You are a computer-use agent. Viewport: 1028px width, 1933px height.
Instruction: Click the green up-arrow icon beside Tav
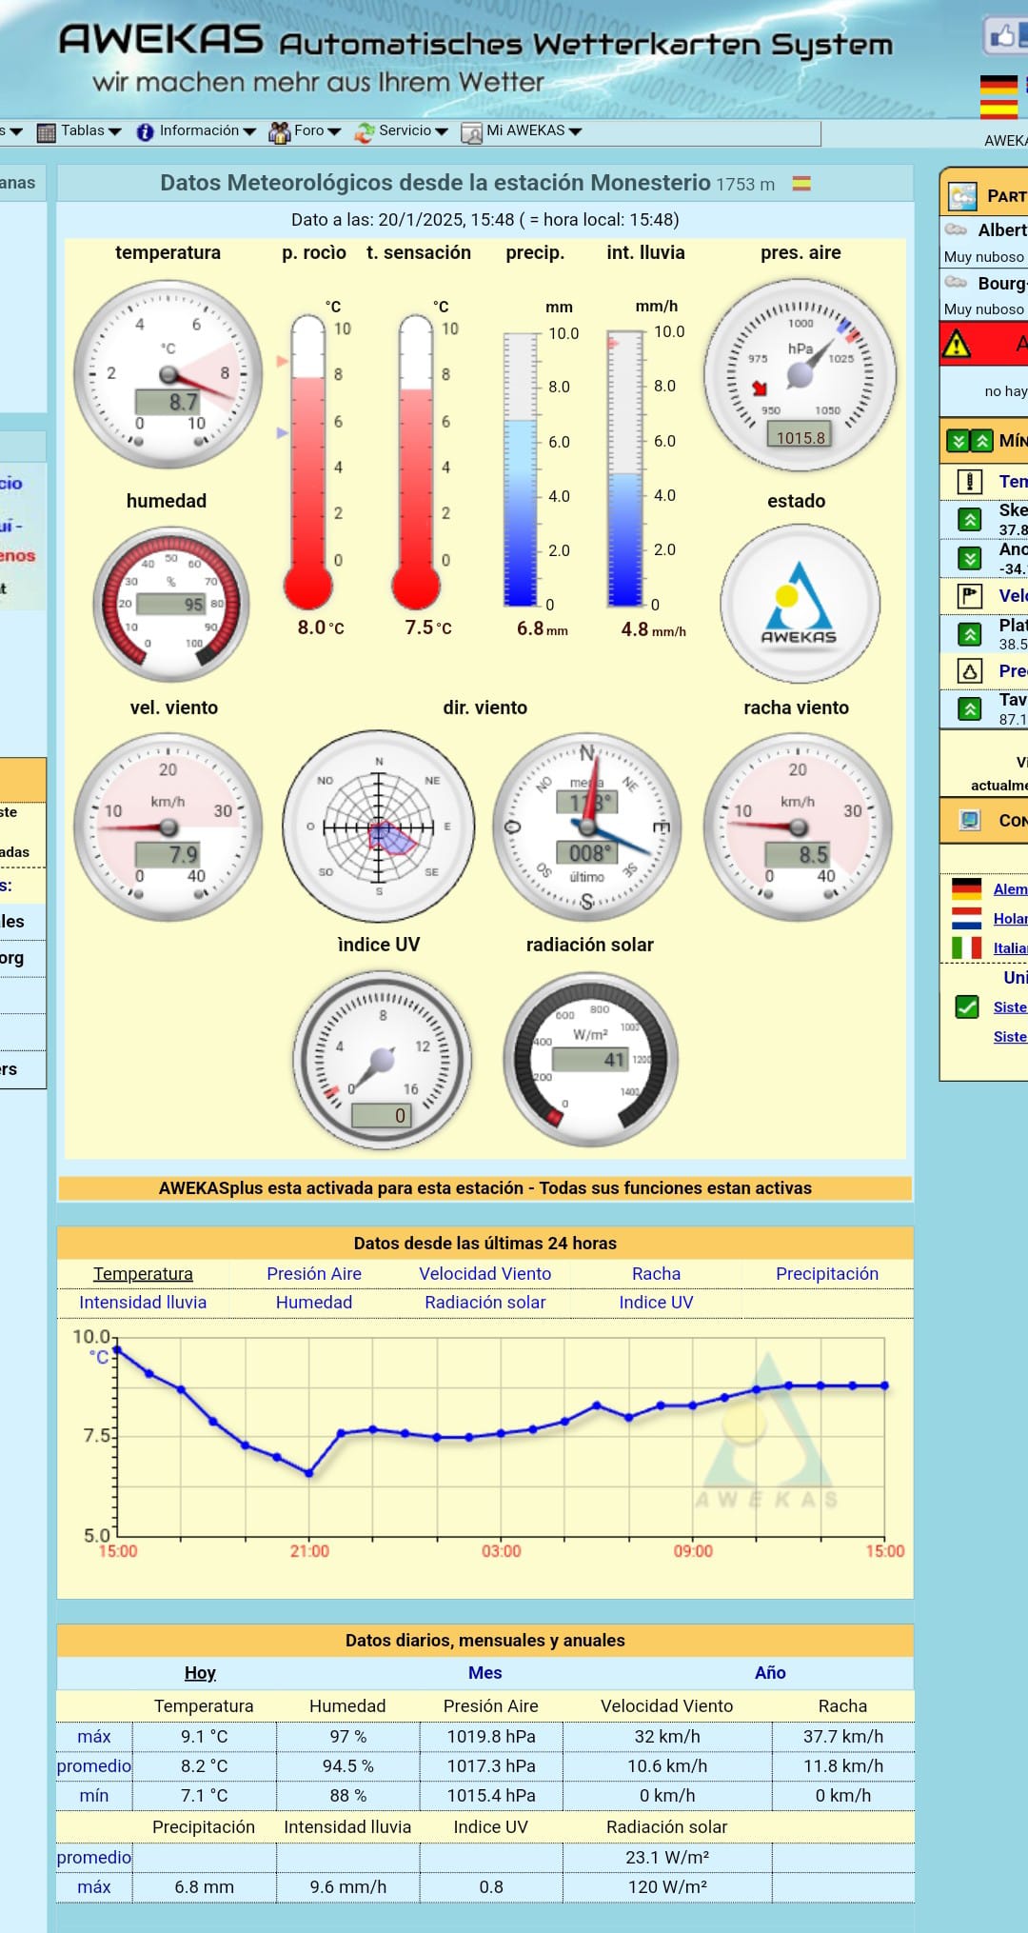(x=969, y=708)
